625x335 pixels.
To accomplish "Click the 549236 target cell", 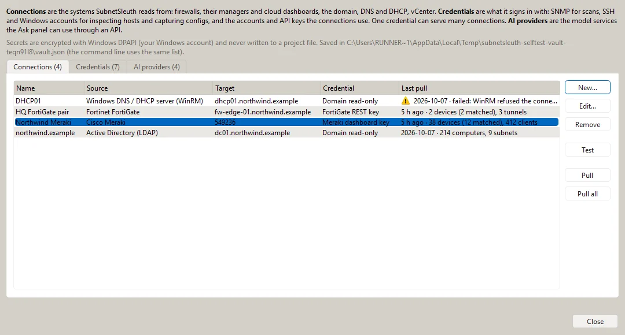I will pos(225,122).
